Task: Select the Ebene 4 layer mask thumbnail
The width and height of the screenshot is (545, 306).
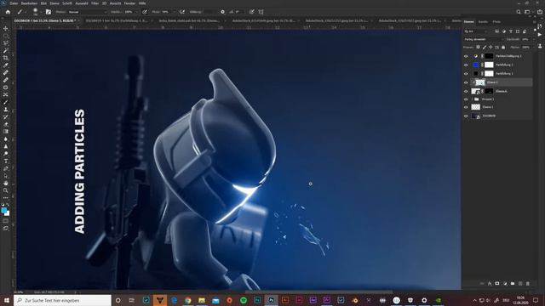Action: pos(489,91)
